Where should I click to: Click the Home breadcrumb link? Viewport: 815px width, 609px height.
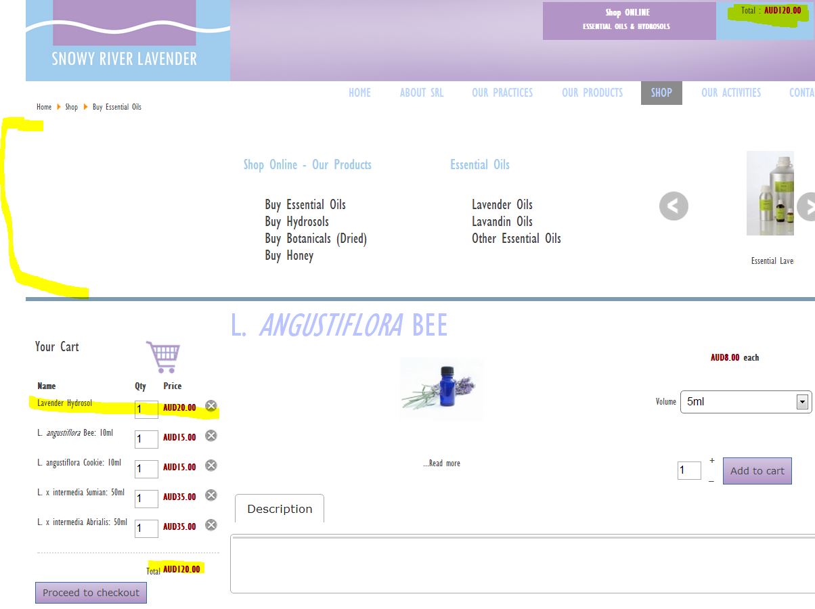[44, 107]
